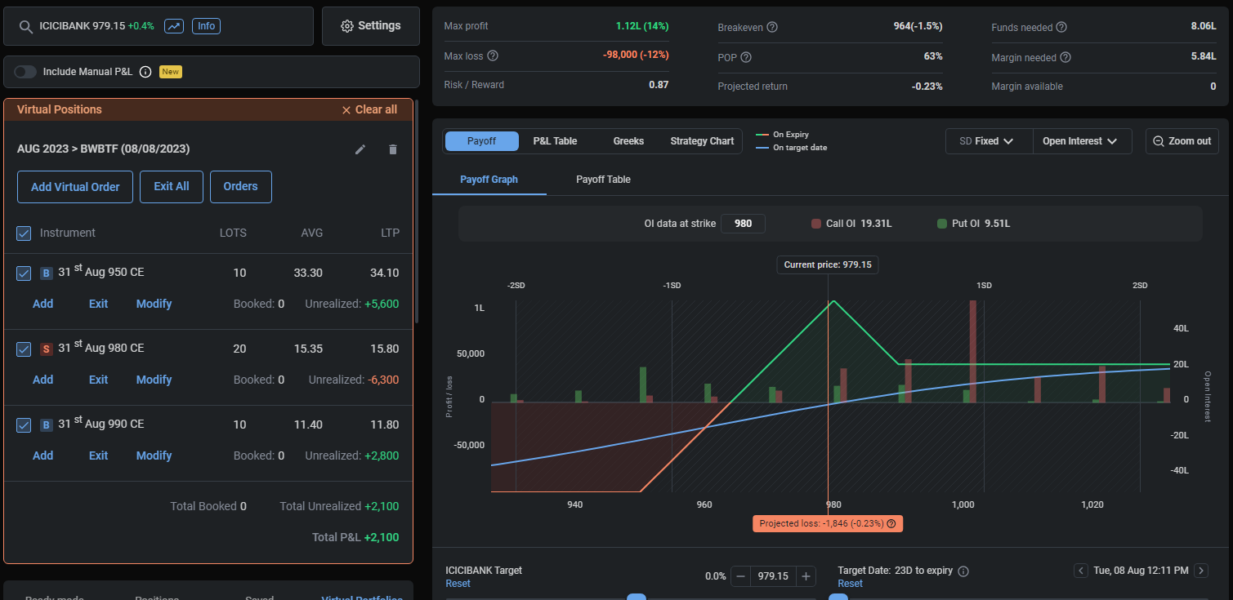
Task: Go to previous target date with left arrow
Action: point(1081,571)
